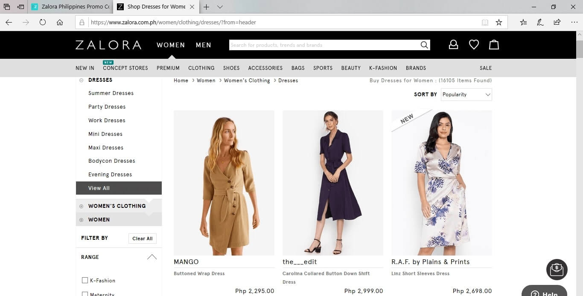
Task: Open the ACCESSORIES menu
Action: tap(265, 68)
